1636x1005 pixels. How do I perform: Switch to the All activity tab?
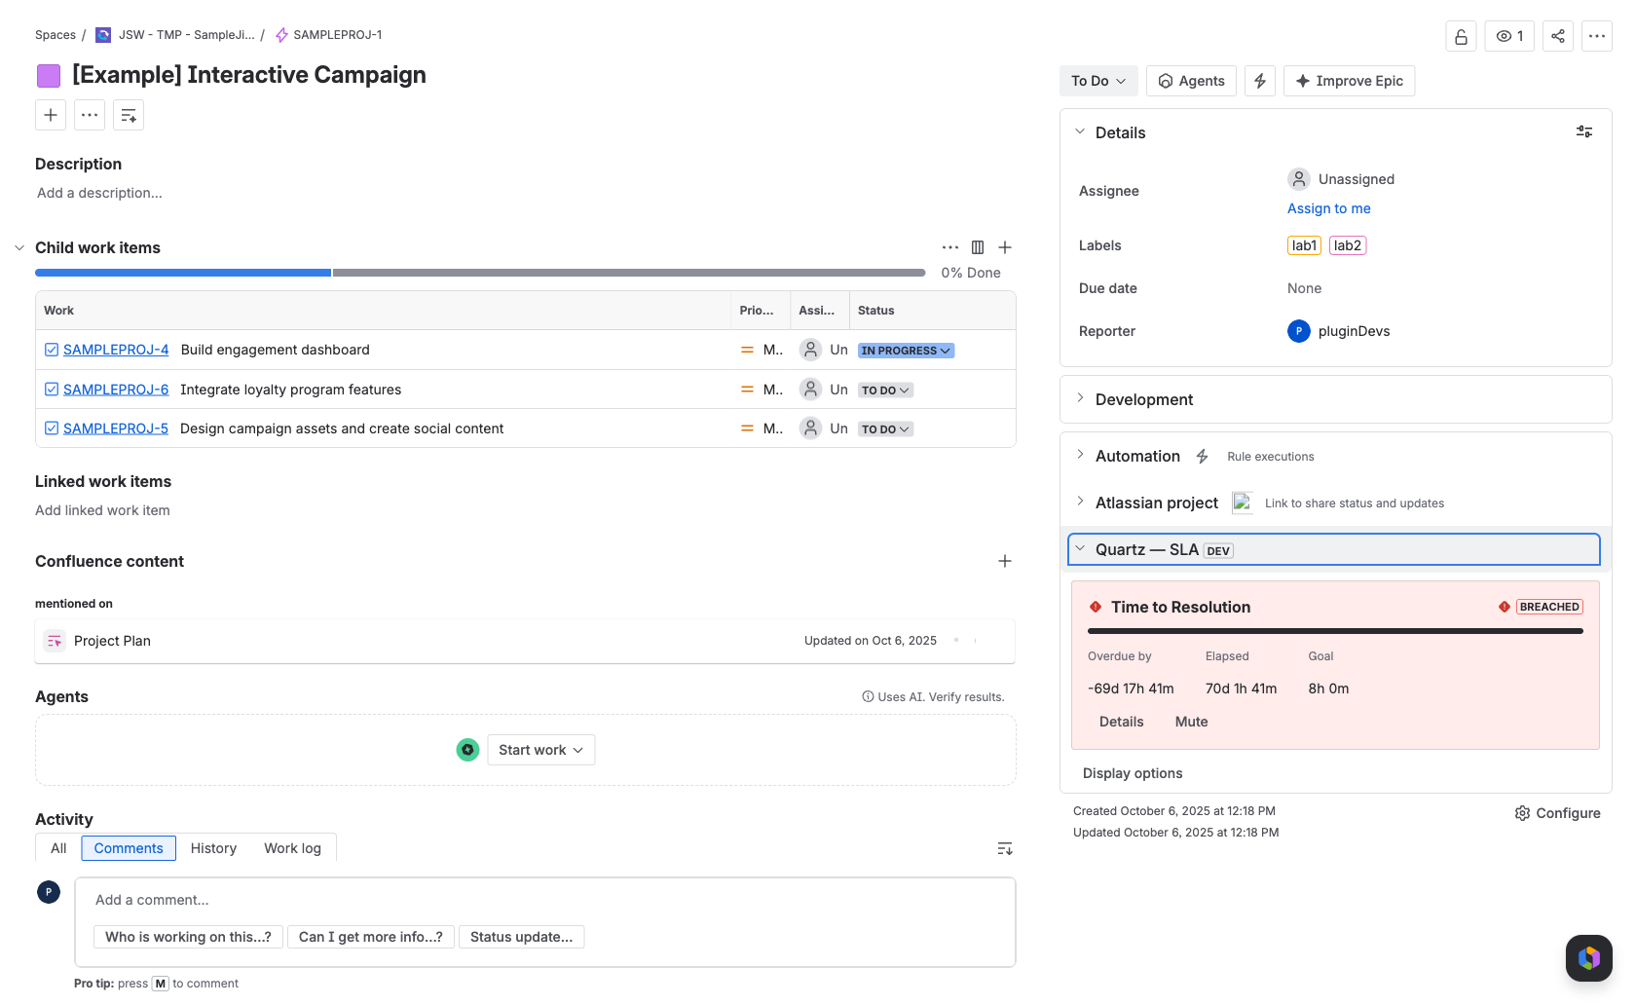pyautogui.click(x=58, y=848)
